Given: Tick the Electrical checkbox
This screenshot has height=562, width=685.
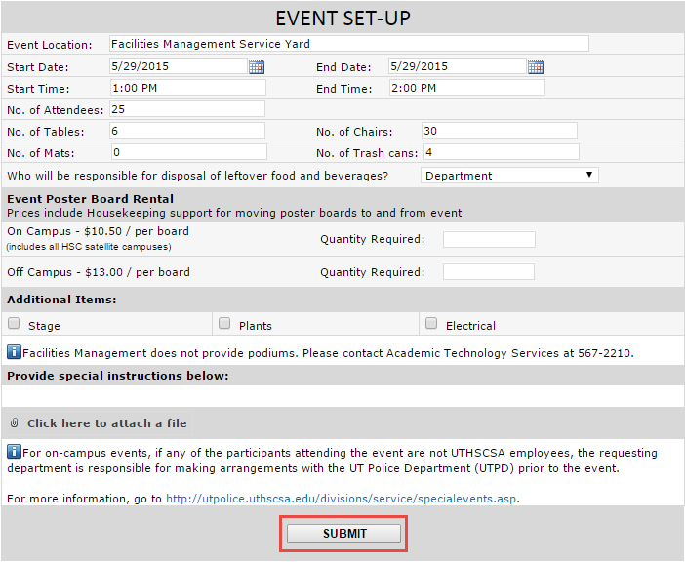Looking at the screenshot, I should [431, 324].
